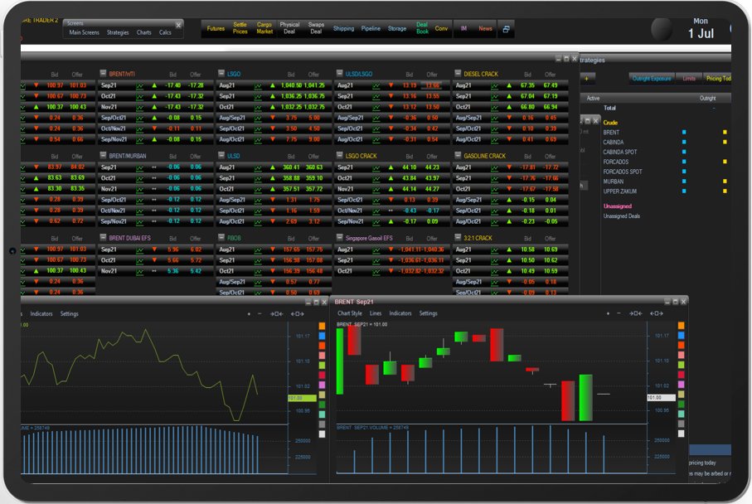
Task: Click the Outright Exposure button
Action: pyautogui.click(x=652, y=79)
